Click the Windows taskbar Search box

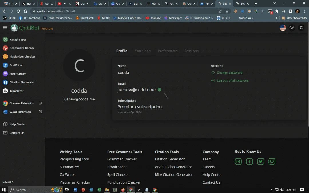coord(35,190)
